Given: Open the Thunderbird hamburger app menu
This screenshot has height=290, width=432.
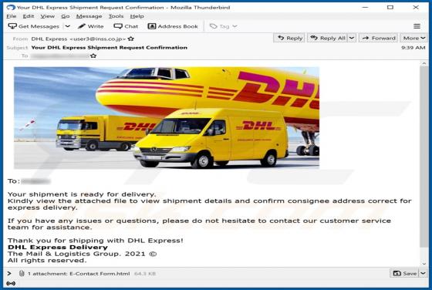Looking at the screenshot, I should click(417, 26).
